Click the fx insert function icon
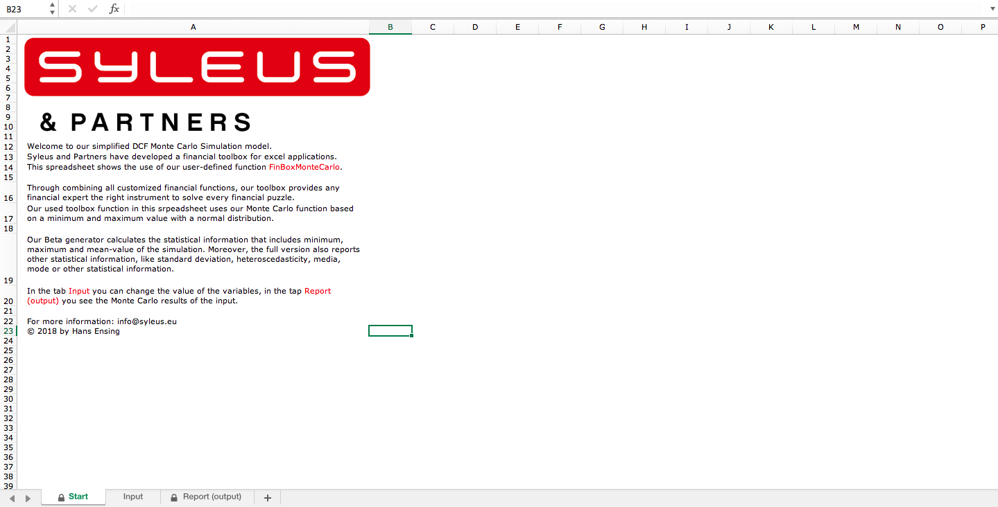 [114, 9]
